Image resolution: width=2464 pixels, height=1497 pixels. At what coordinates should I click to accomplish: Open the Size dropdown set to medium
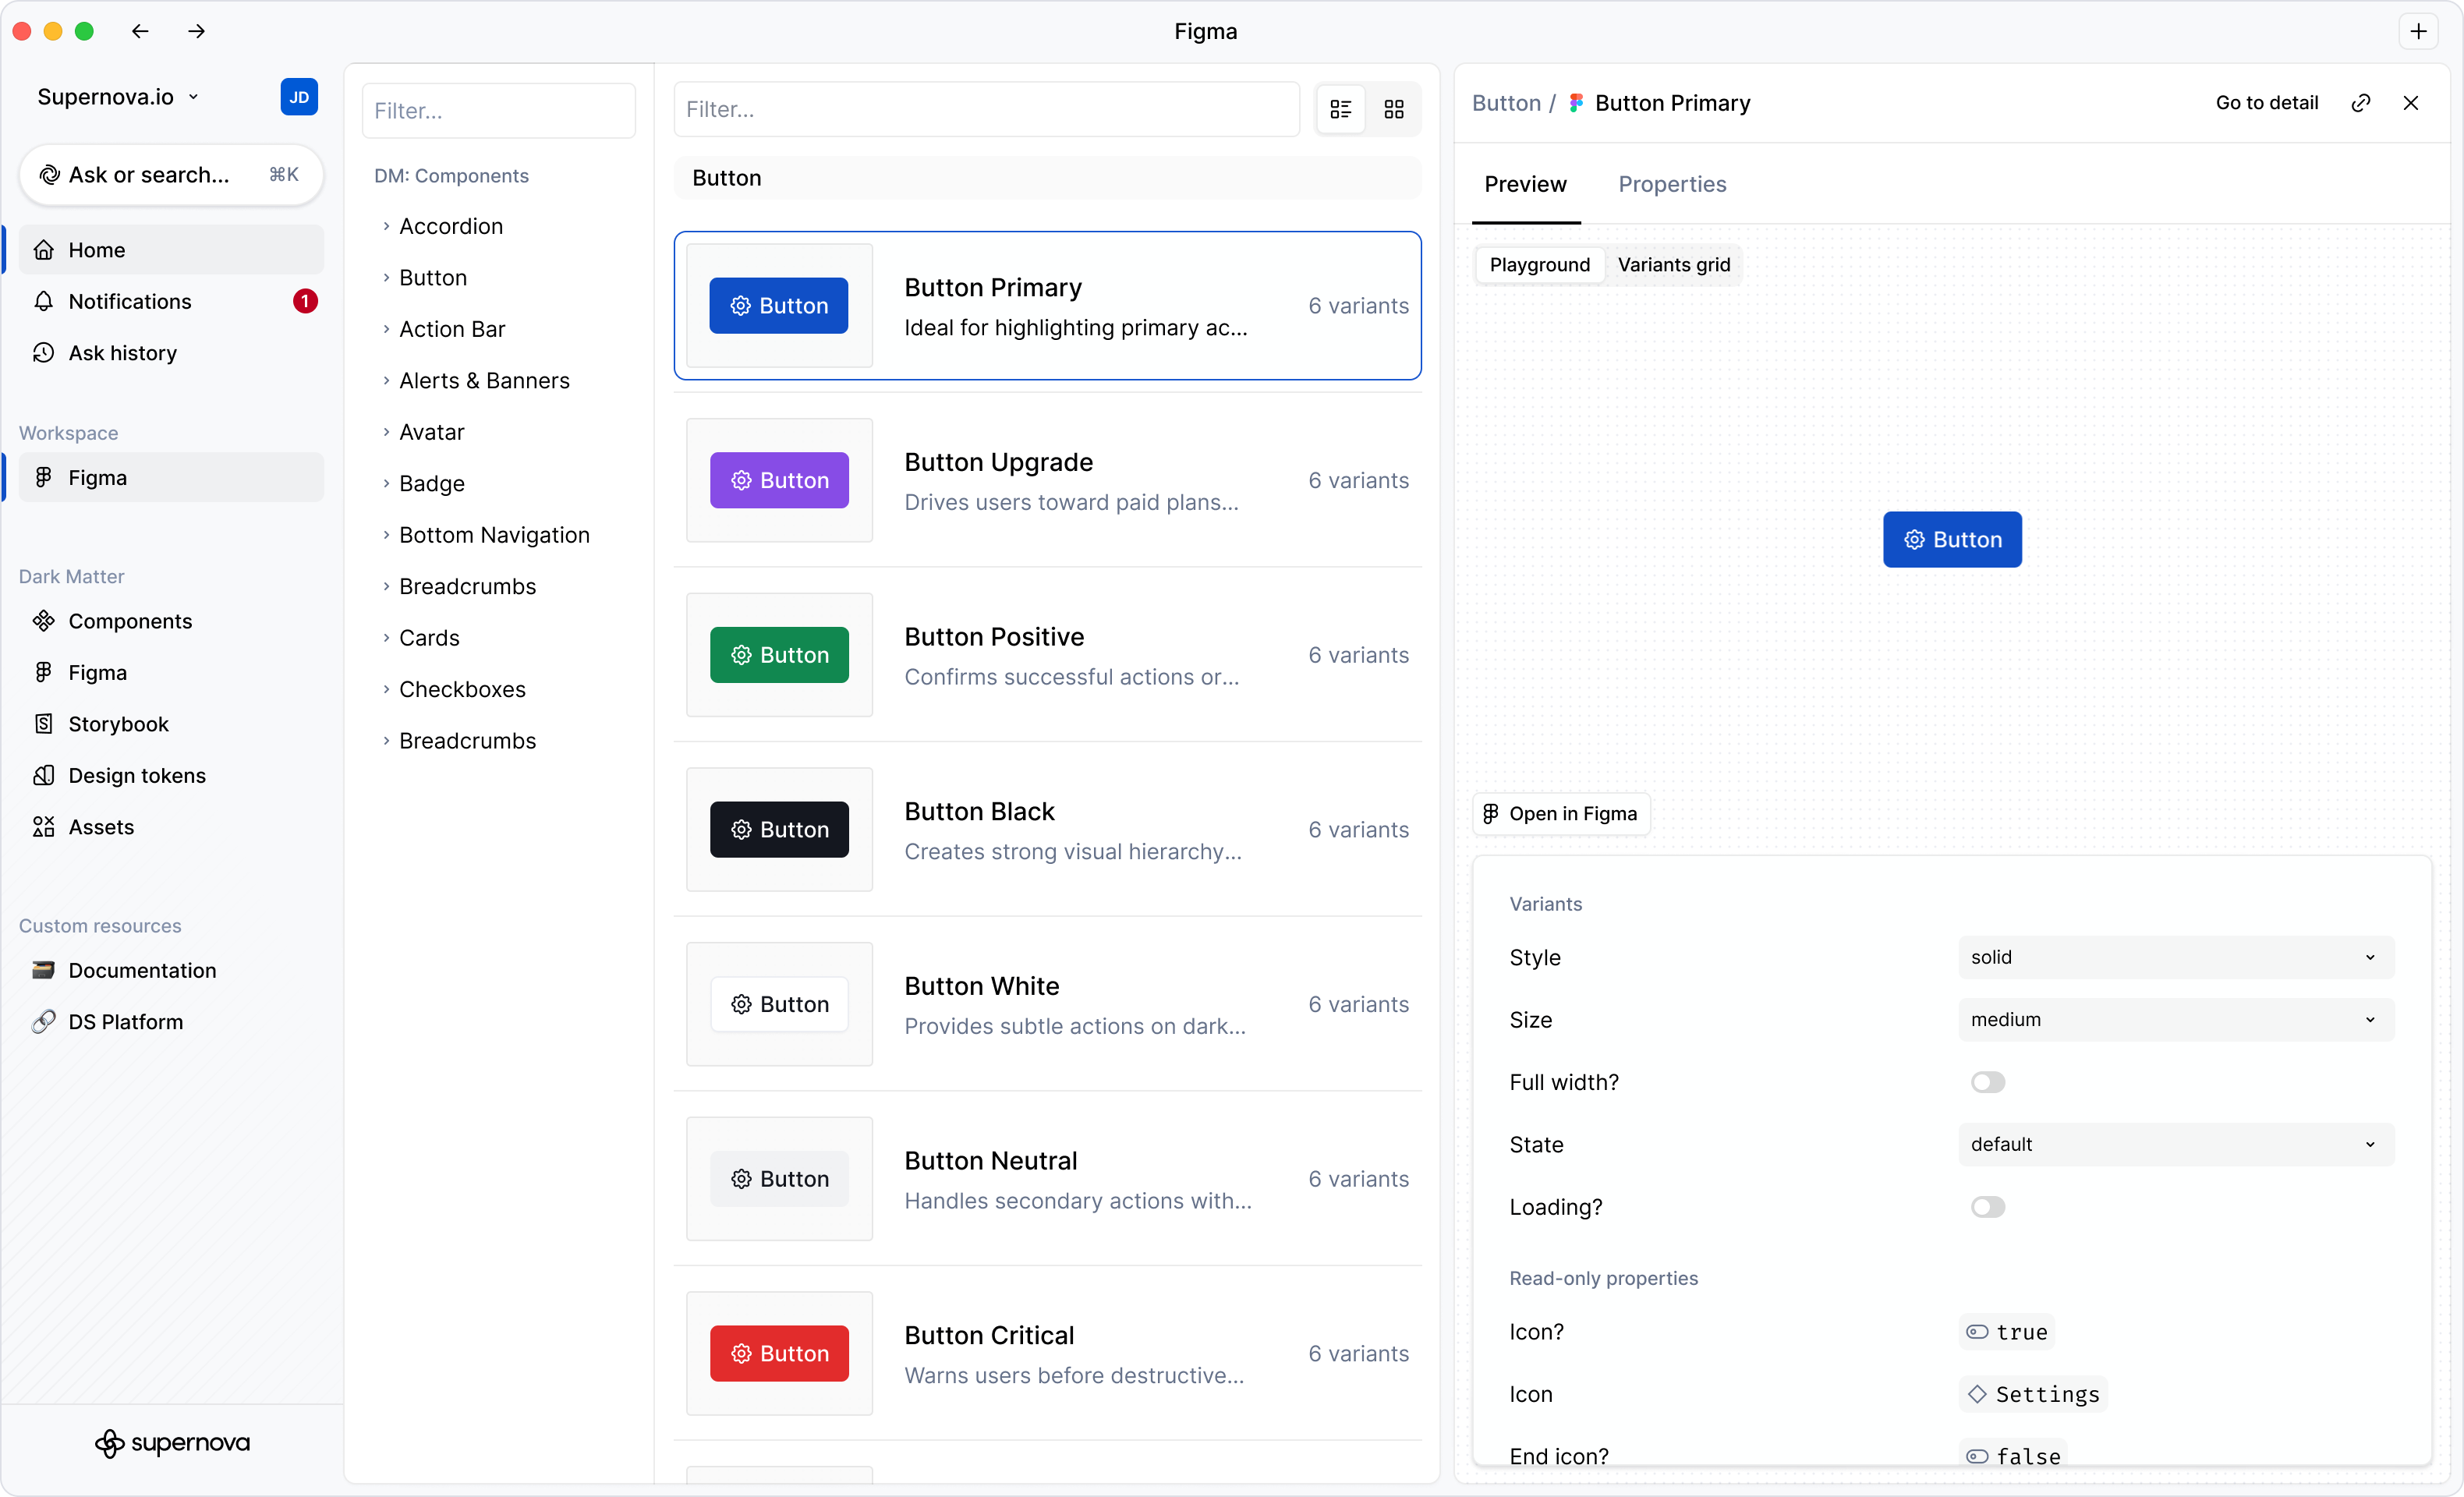[x=2174, y=1019]
